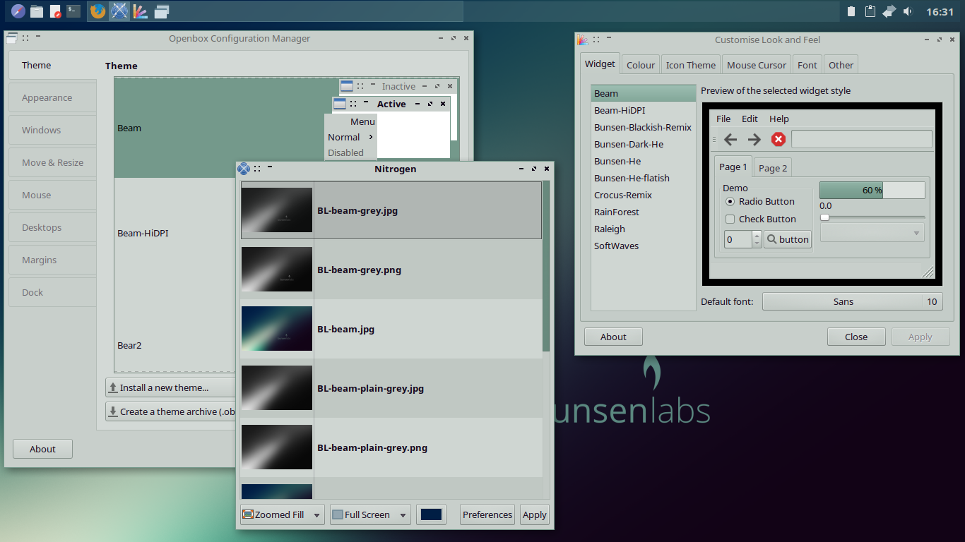Click the 0.0 horizontal slider handle
This screenshot has width=965, height=542.
[824, 217]
